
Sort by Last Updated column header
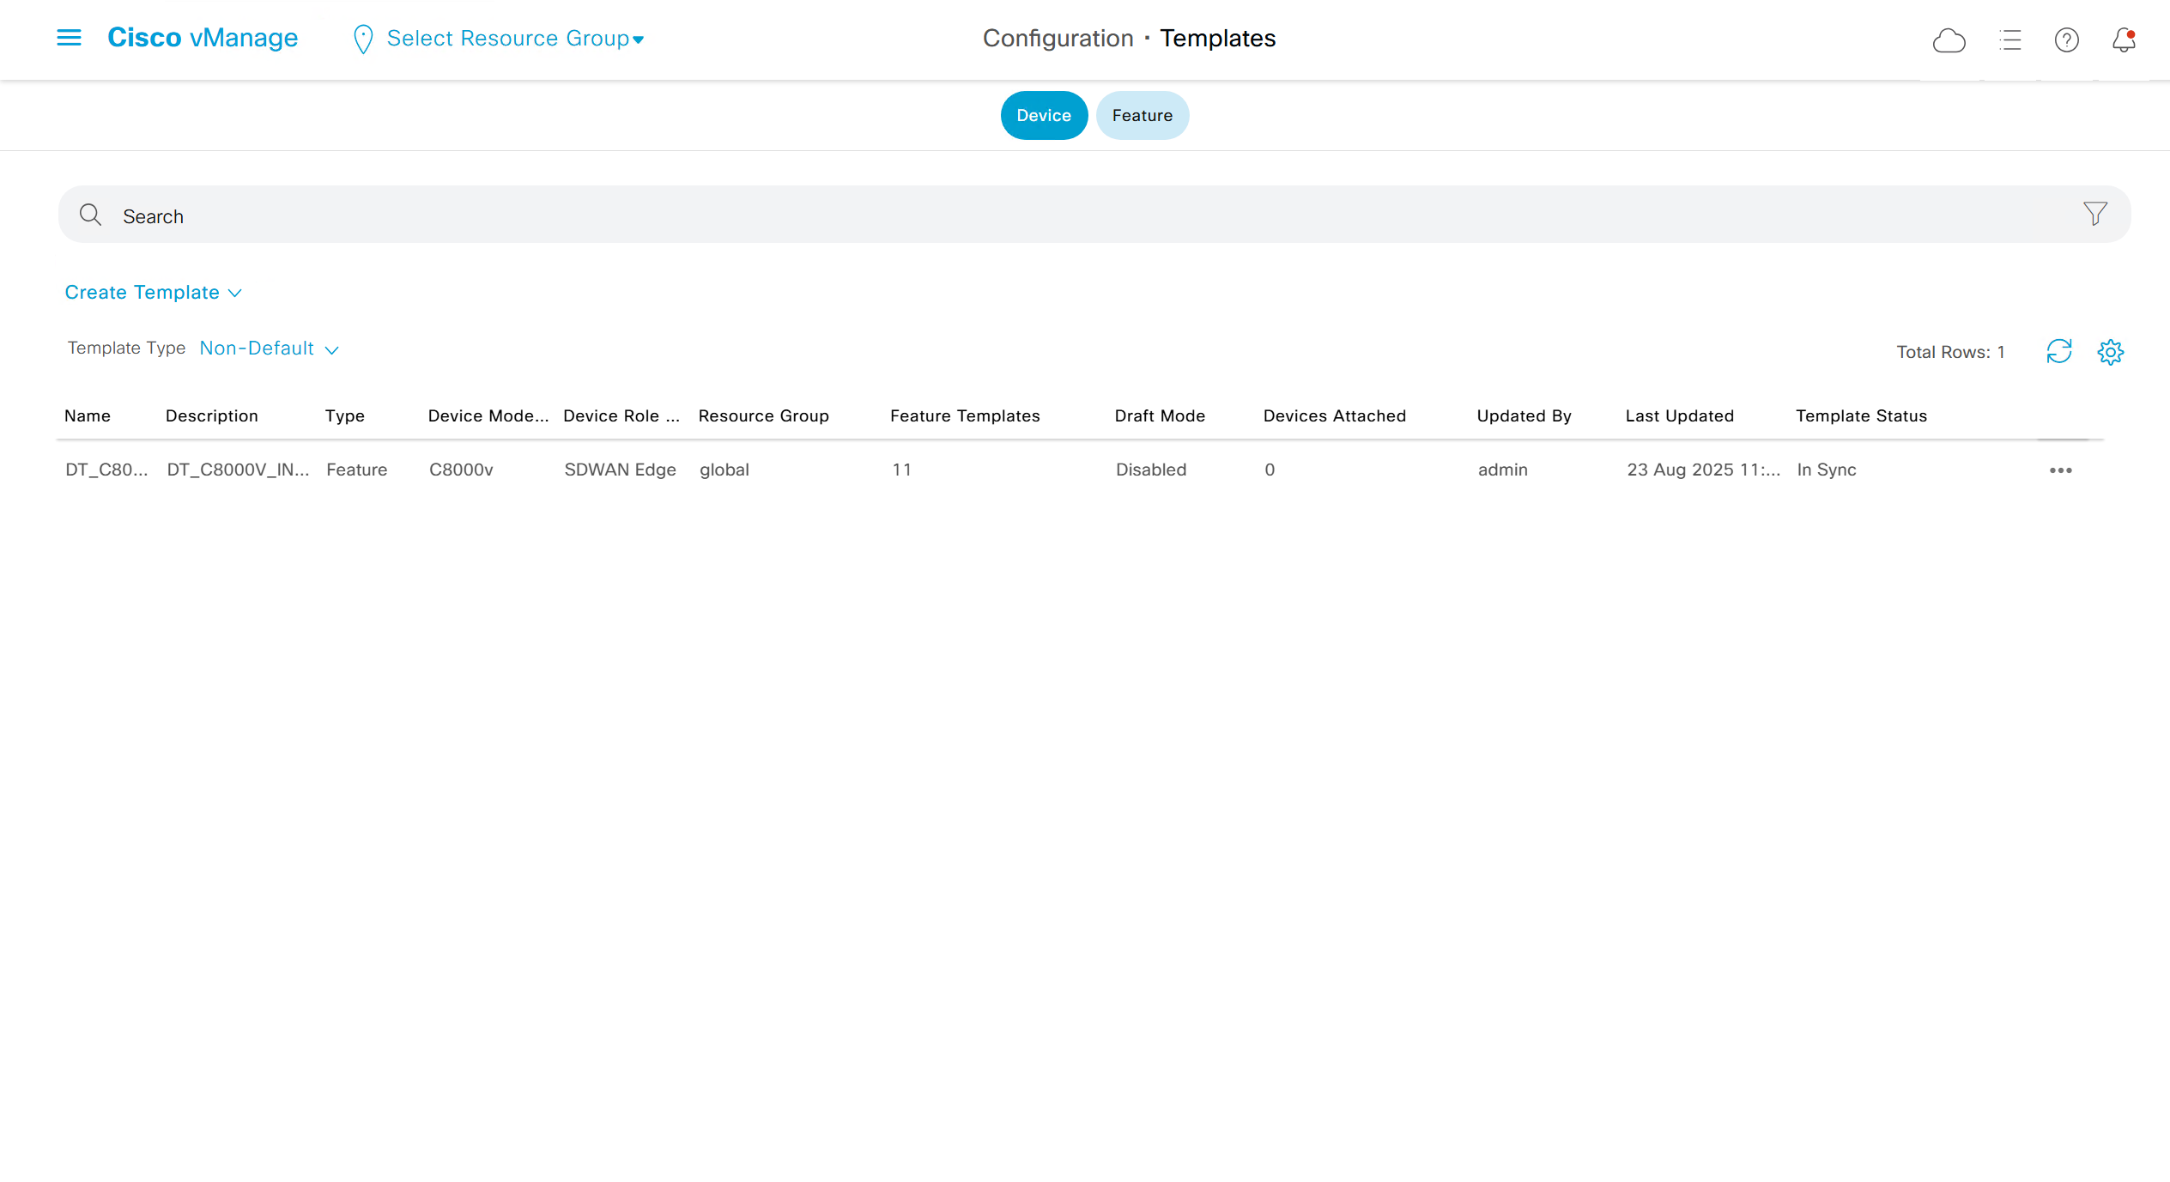(x=1679, y=416)
